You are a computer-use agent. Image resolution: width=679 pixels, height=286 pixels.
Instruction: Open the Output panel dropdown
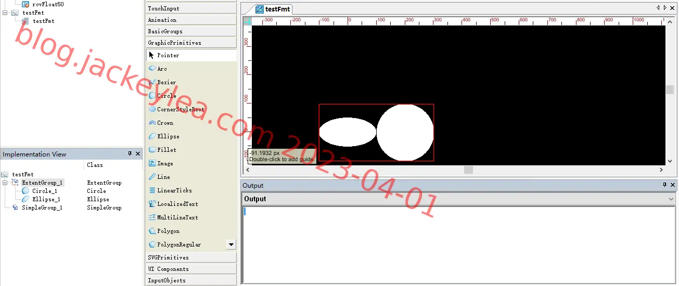click(671, 199)
